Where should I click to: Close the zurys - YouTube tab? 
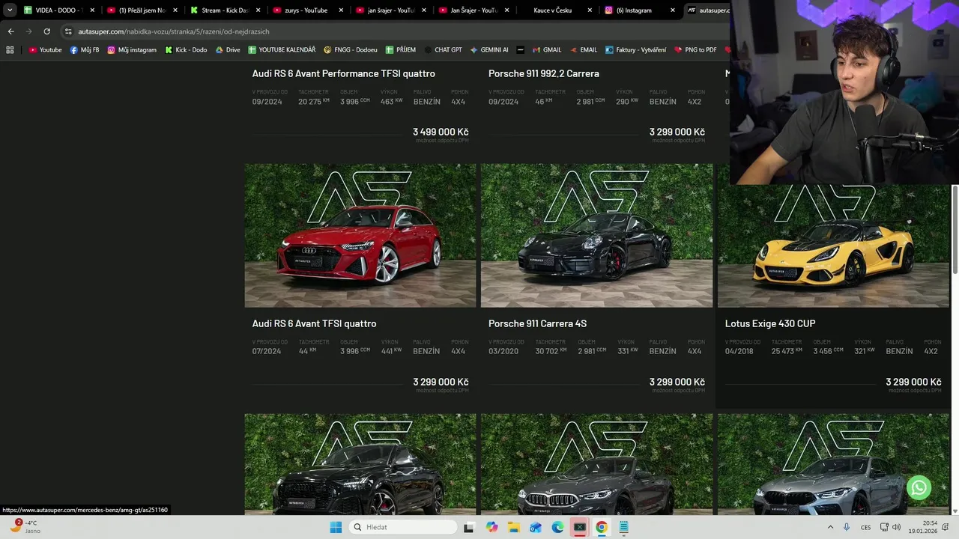click(x=341, y=10)
